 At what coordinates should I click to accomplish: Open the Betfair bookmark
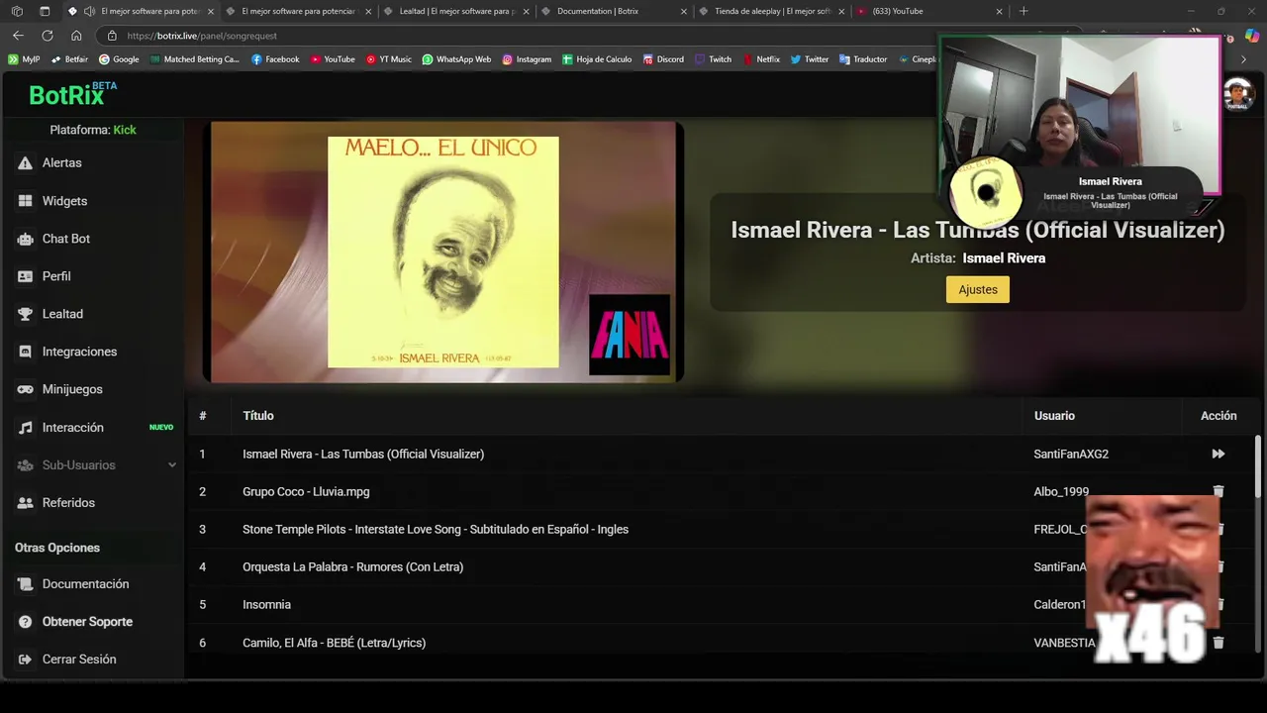point(69,59)
